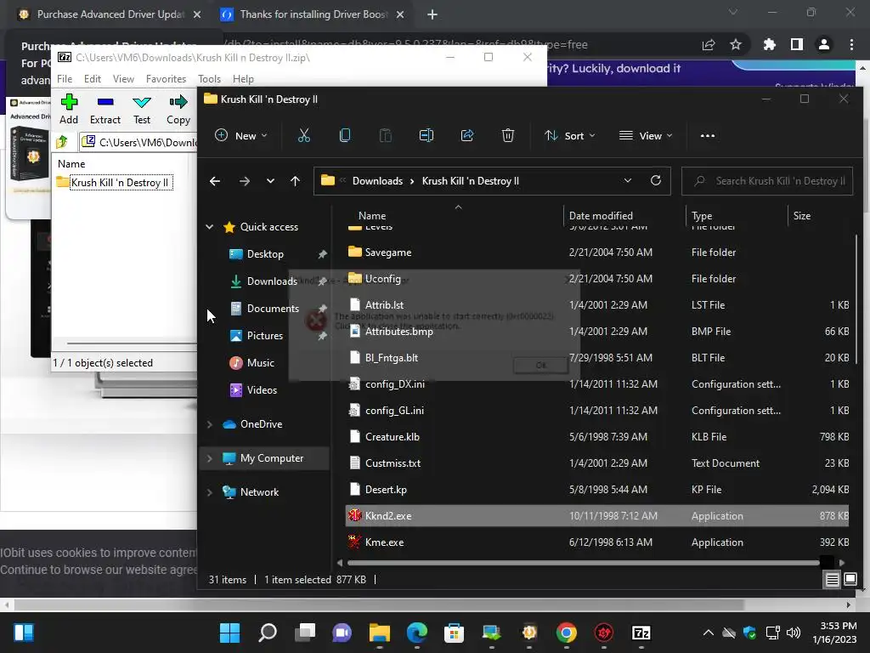Viewport: 870px width, 653px height.
Task: Open recent locations chevron beside forward arrow
Action: click(270, 181)
